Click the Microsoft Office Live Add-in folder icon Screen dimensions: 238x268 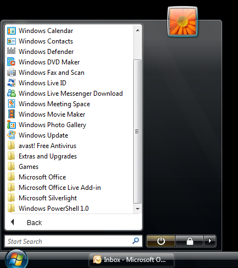(x=12, y=187)
